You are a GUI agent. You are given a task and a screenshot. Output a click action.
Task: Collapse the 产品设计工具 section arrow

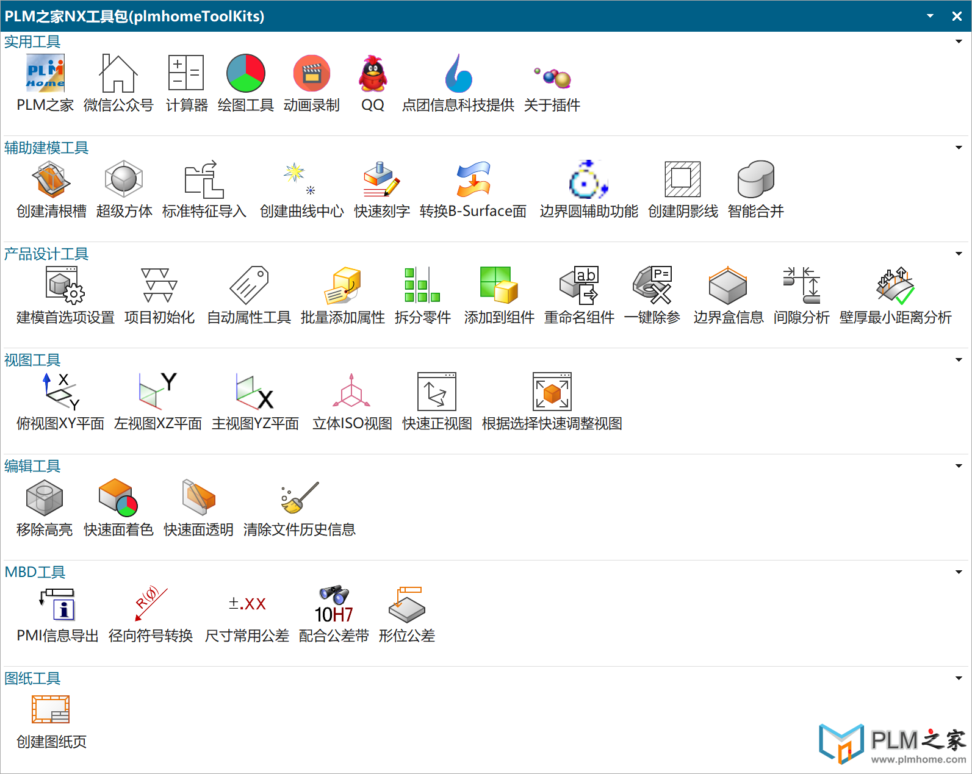point(959,254)
